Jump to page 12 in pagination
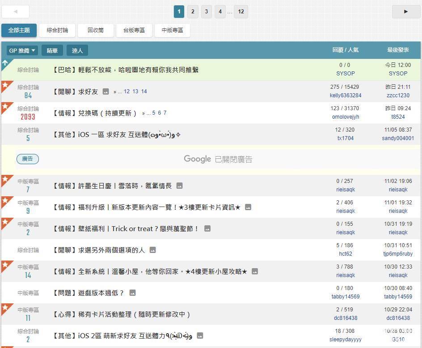 coord(241,12)
